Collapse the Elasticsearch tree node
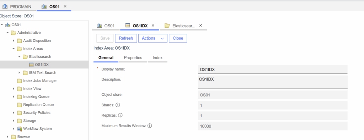 click(19, 57)
